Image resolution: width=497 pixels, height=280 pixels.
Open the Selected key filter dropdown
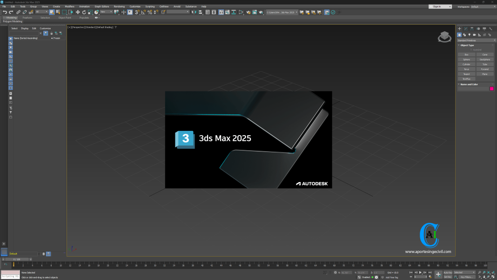(x=464, y=273)
